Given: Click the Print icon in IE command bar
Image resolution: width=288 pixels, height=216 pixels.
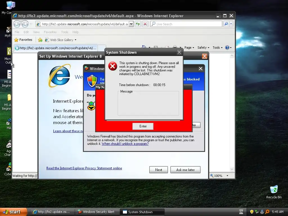Looking at the screenshot, I should 175,47.
